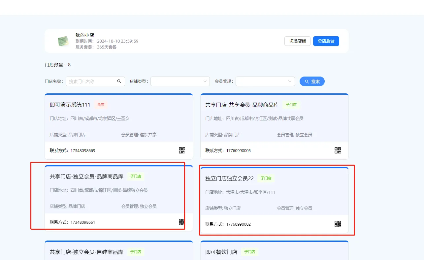Open QR code on 共享门店-共享会员-品牌商品库 card

tap(338, 150)
